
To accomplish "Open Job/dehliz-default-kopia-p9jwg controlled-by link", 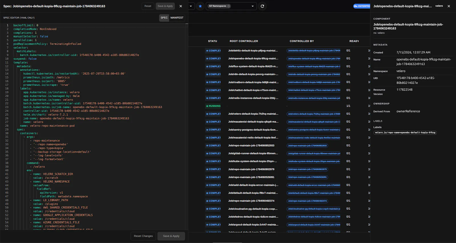I will point(313,51).
